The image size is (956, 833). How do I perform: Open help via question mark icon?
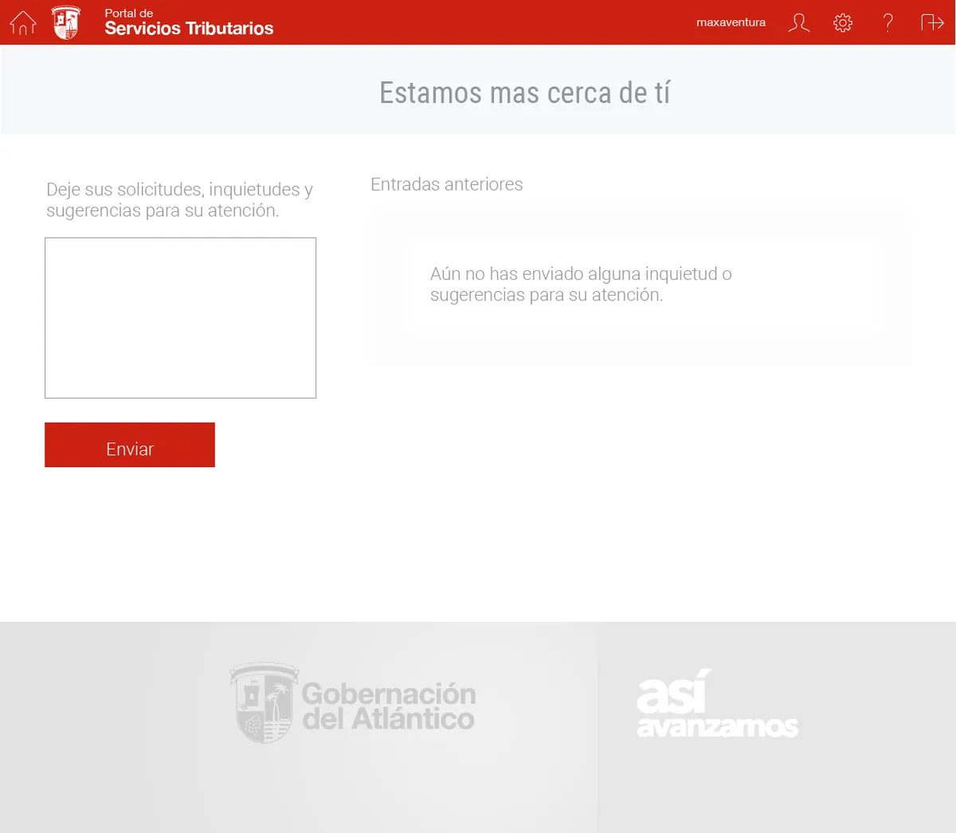[887, 22]
